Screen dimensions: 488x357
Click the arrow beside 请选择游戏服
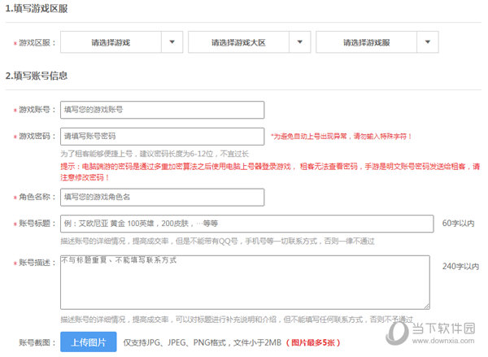[428, 42]
